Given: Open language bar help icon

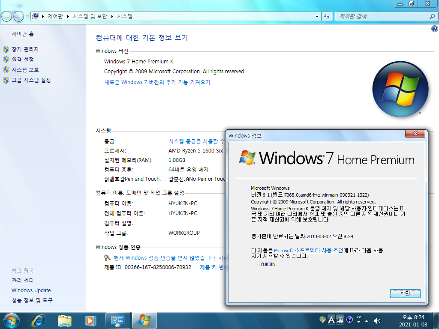Looking at the screenshot, I should pyautogui.click(x=349, y=320).
